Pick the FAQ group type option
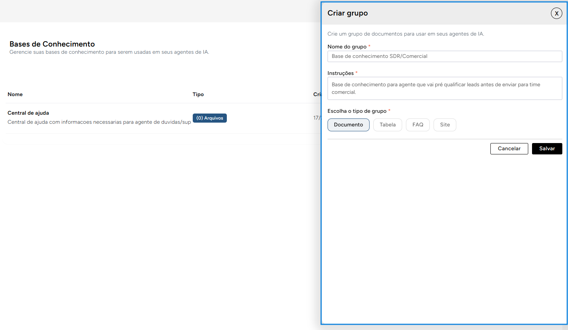Image resolution: width=568 pixels, height=330 pixels. pos(418,125)
